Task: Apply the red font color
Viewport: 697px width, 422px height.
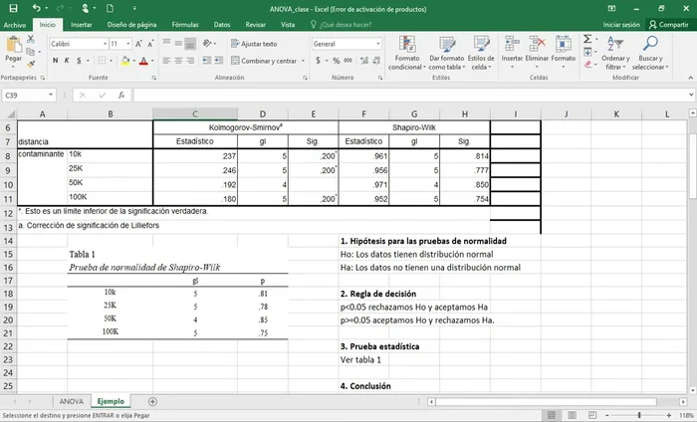Action: [143, 61]
